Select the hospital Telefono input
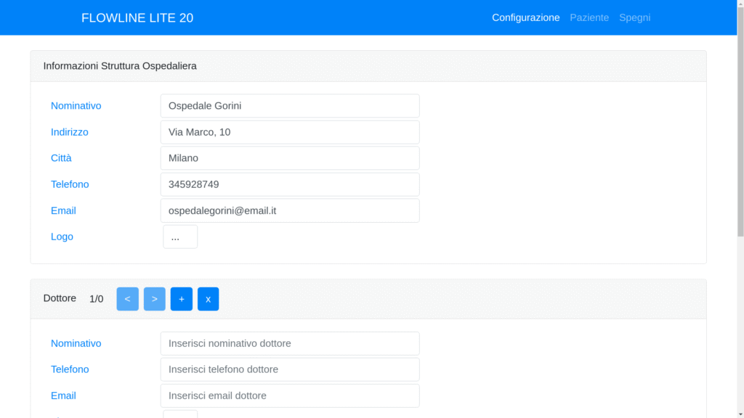The height and width of the screenshot is (418, 744). [289, 184]
